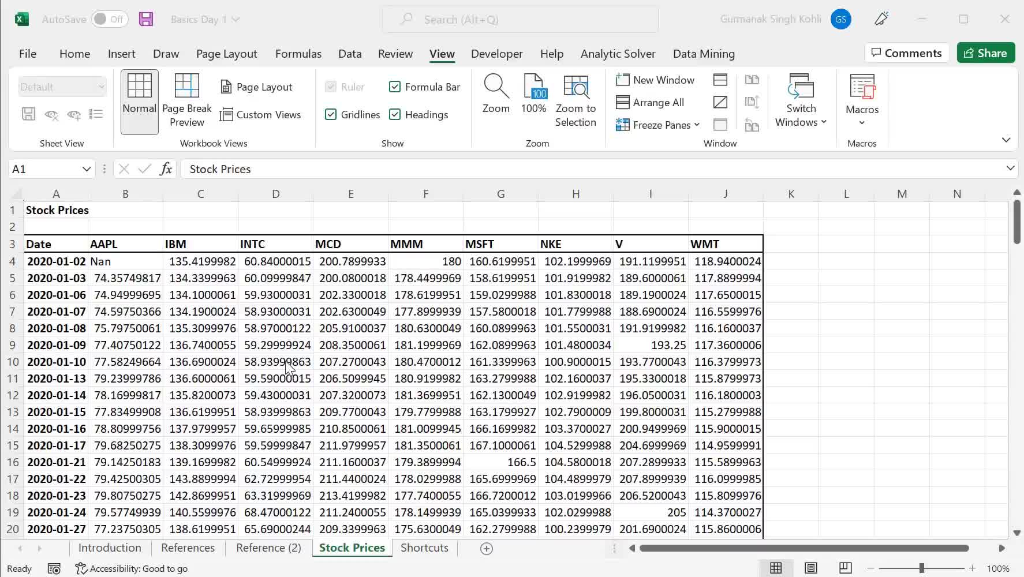The height and width of the screenshot is (577, 1024).
Task: Click Arrange All windows
Action: 650,102
